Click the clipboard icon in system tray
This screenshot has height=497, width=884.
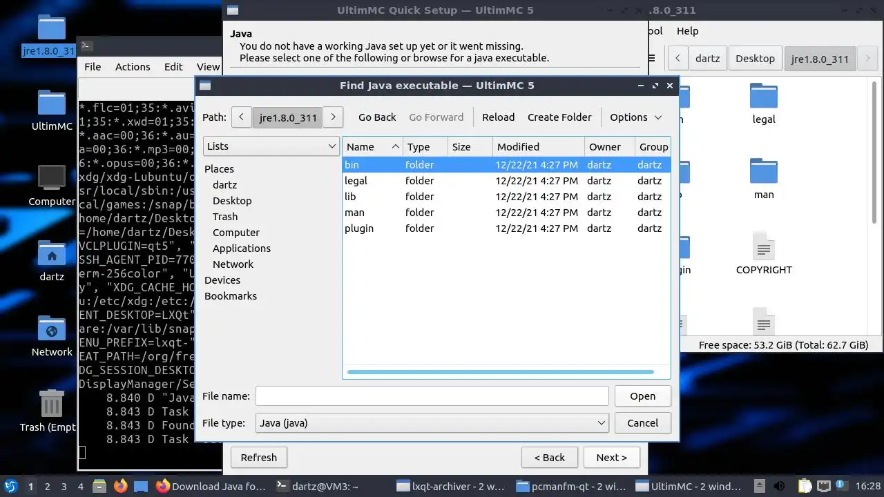(x=805, y=486)
